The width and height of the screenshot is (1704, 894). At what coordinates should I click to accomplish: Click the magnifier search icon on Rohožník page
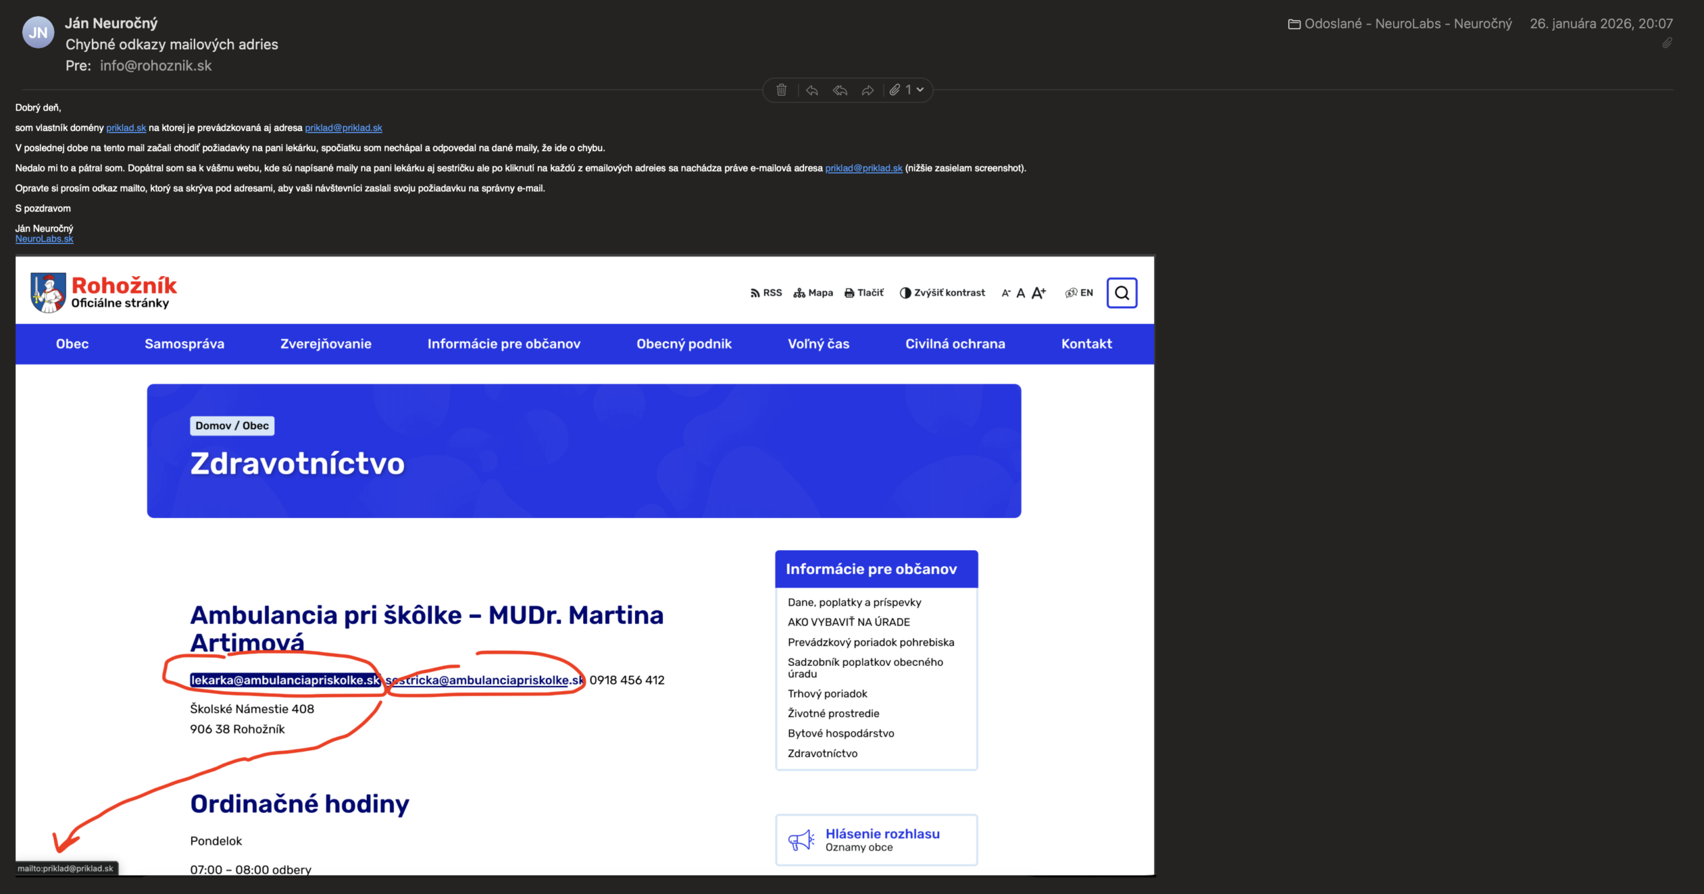click(1122, 293)
